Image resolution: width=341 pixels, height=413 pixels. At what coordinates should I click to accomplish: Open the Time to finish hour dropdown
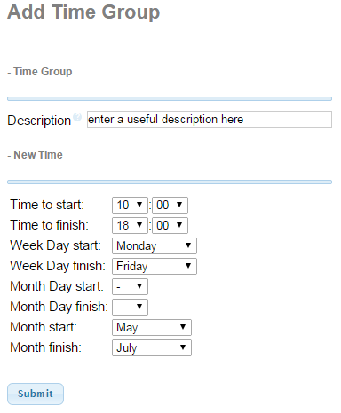tap(130, 225)
